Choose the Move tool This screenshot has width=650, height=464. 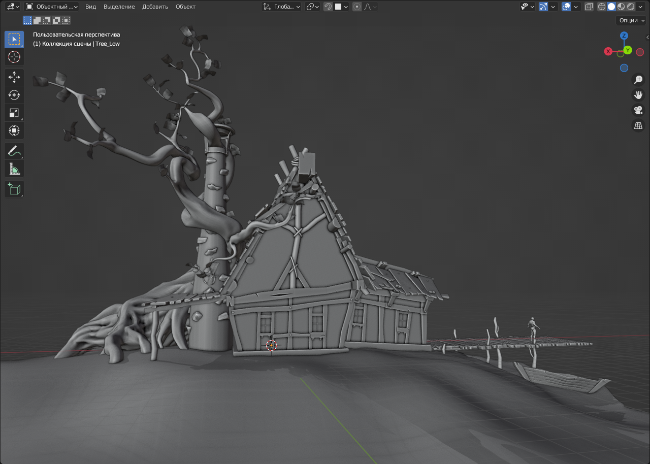click(x=14, y=77)
